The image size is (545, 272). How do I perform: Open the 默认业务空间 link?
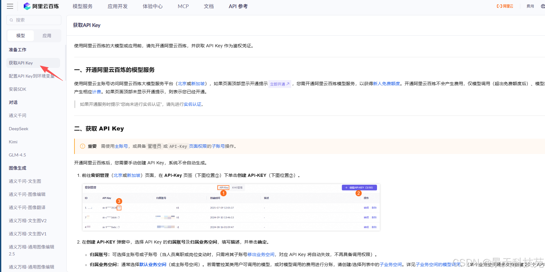pos(153,264)
